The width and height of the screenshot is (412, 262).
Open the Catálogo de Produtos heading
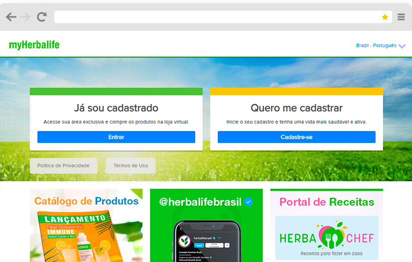click(x=86, y=201)
